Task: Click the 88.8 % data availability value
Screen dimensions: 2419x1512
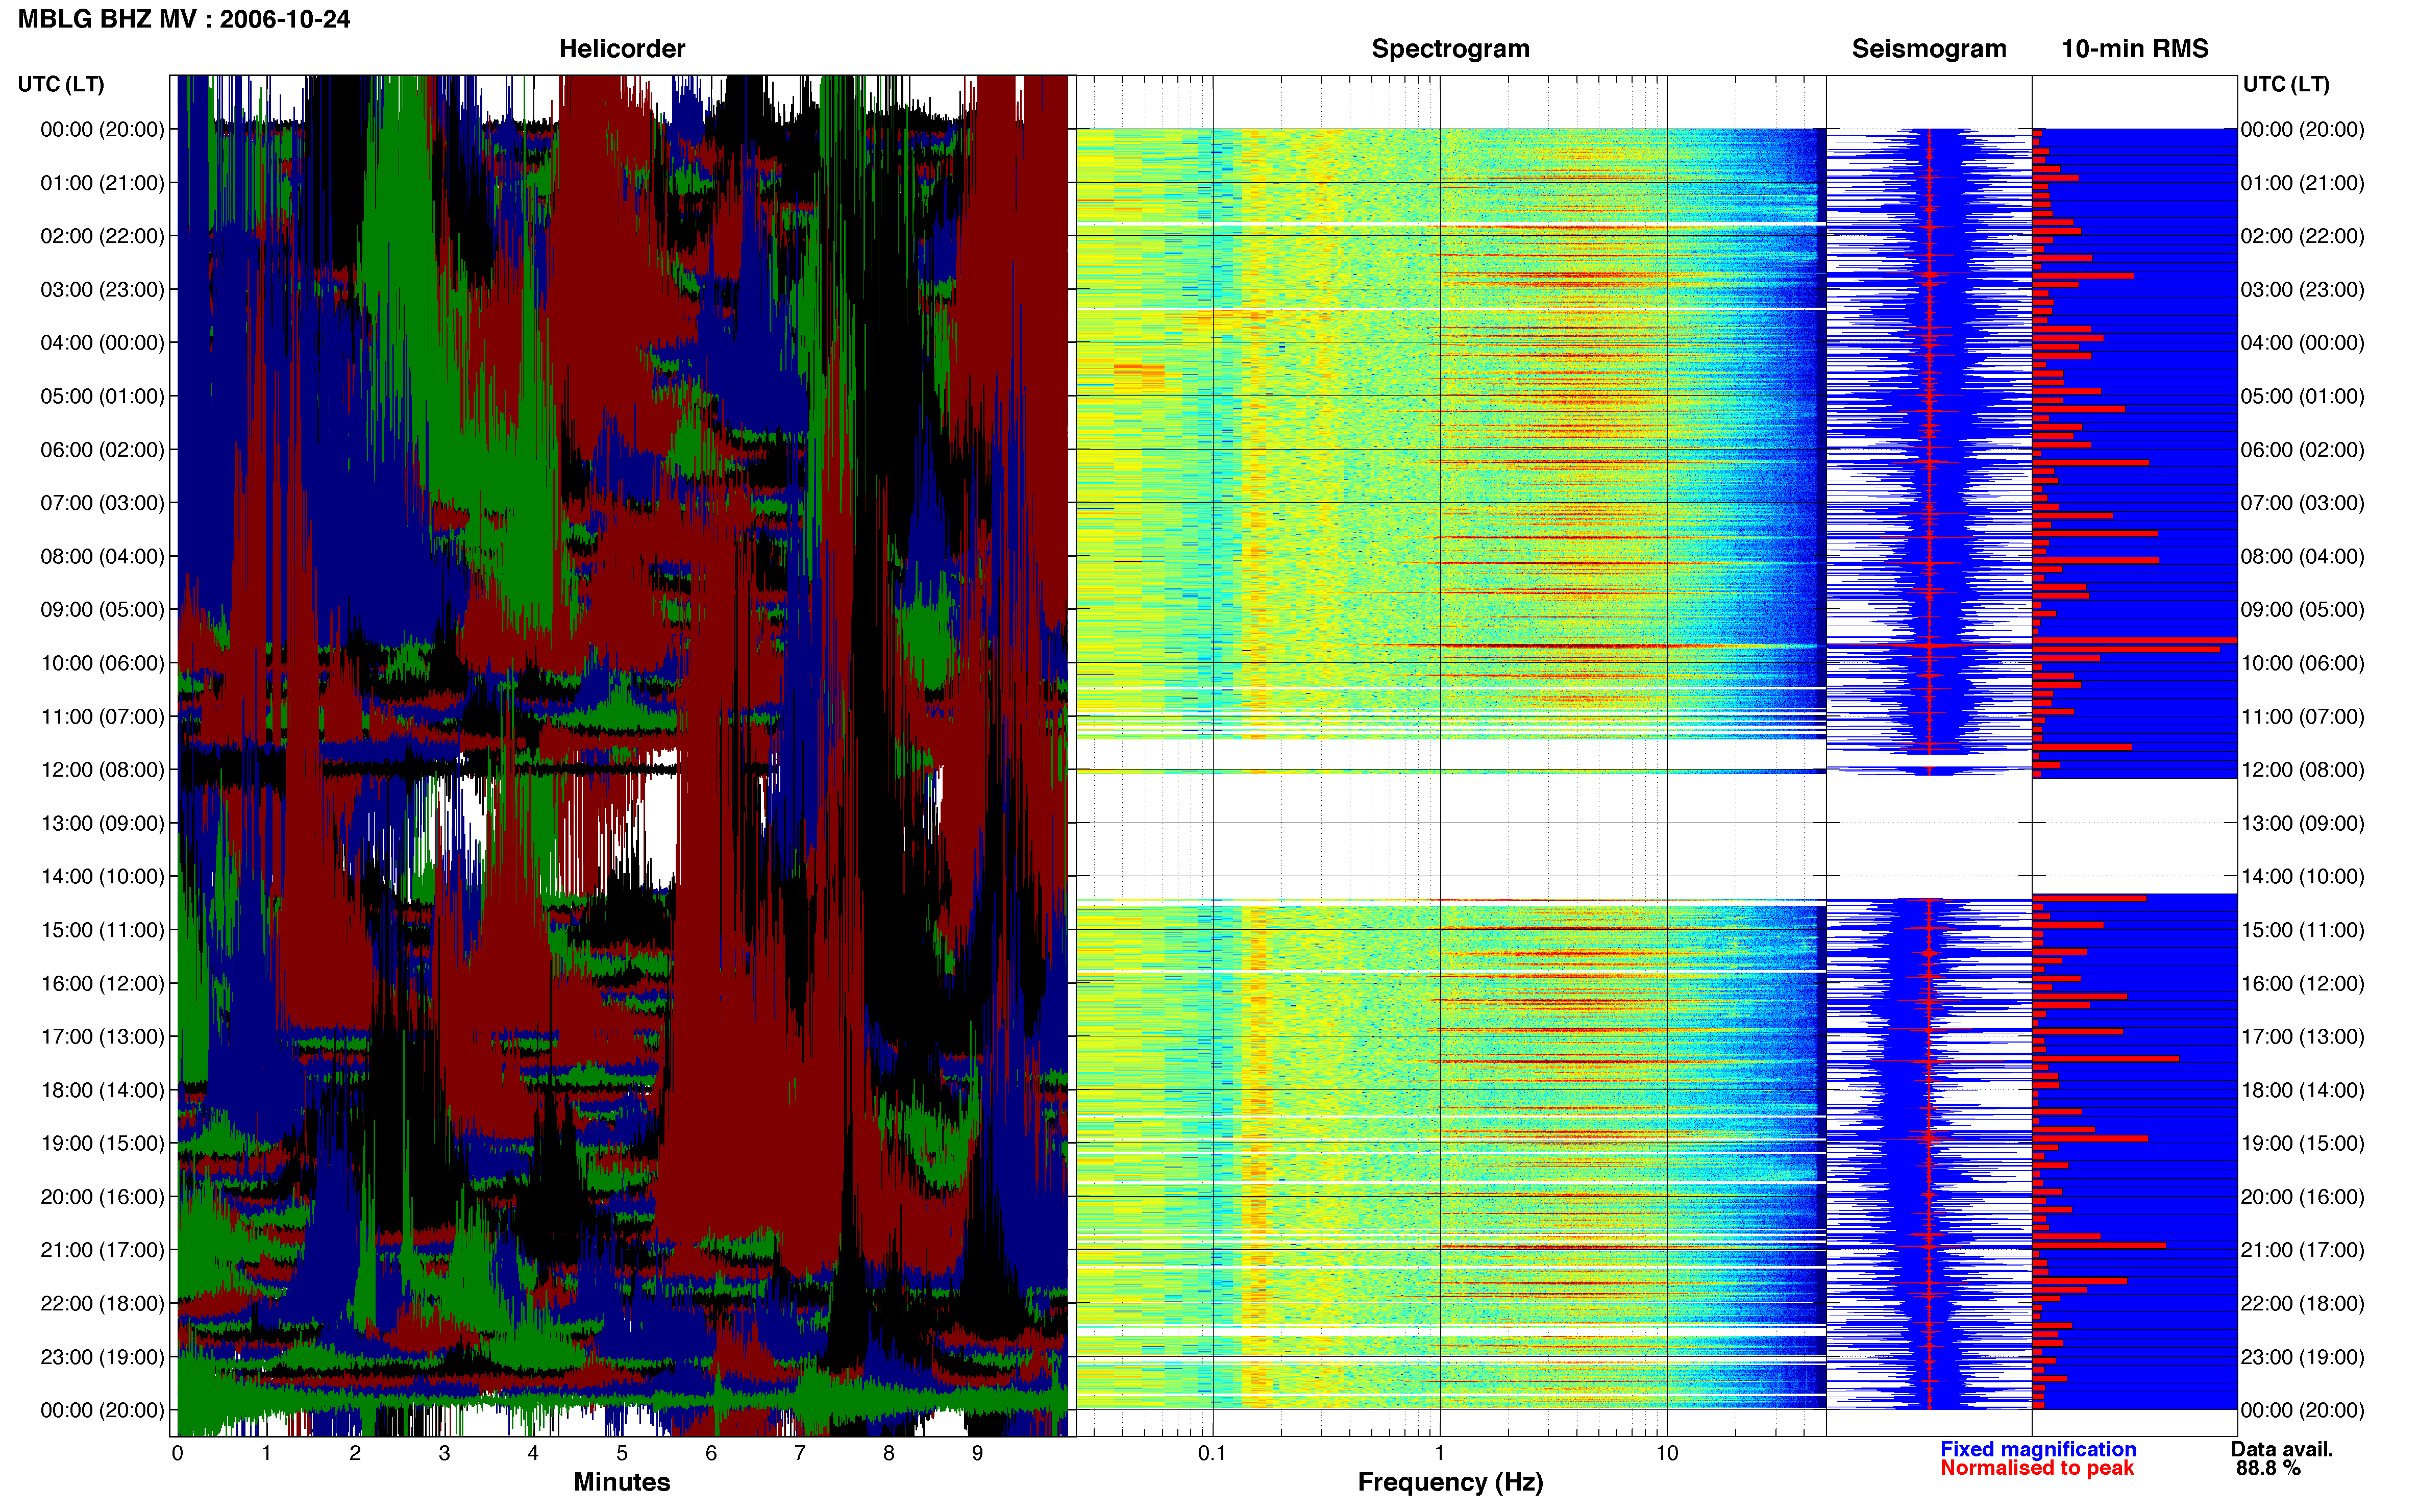Action: [x=2268, y=1468]
